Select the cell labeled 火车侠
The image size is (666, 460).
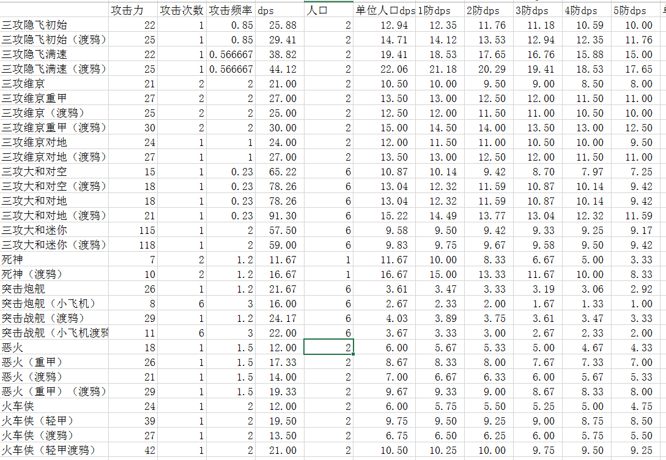(54, 406)
